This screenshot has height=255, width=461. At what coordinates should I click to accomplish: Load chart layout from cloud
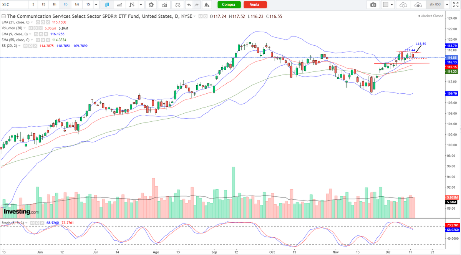(403, 5)
